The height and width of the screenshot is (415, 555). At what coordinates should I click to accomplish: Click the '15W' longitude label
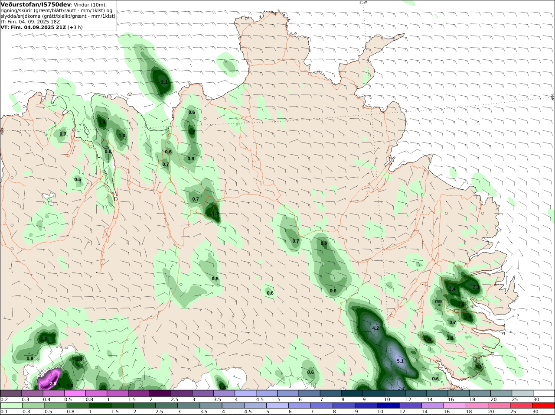click(x=362, y=2)
